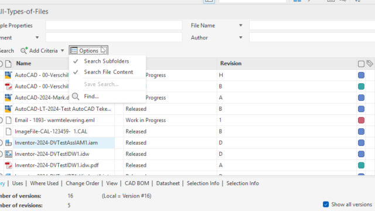Click the Find magnifier icon in menu
The image size is (375, 211).
[x=76, y=96]
